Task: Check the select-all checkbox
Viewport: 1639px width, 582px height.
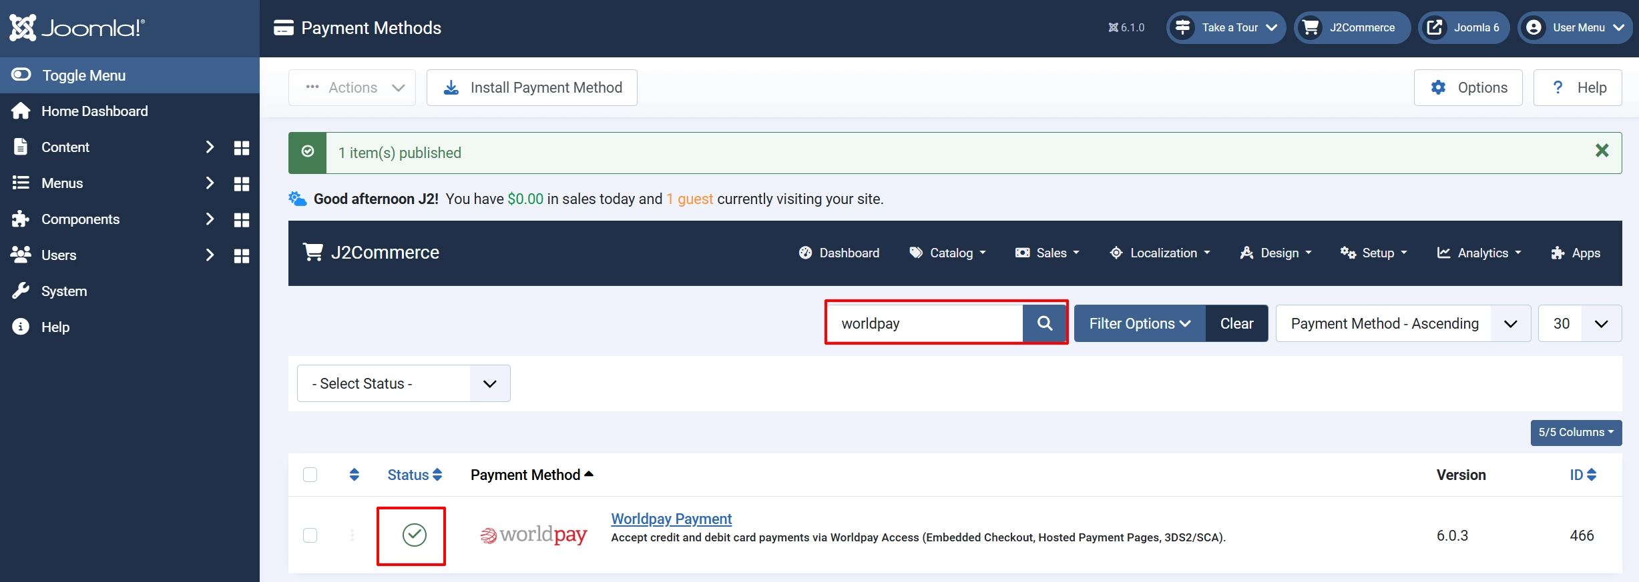Action: tap(310, 475)
